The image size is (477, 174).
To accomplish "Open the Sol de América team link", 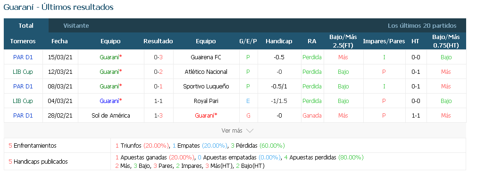I will pyautogui.click(x=111, y=116).
